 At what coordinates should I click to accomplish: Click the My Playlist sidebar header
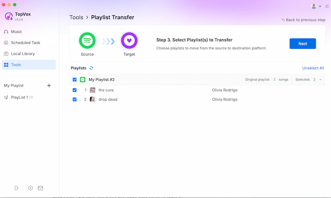14,86
